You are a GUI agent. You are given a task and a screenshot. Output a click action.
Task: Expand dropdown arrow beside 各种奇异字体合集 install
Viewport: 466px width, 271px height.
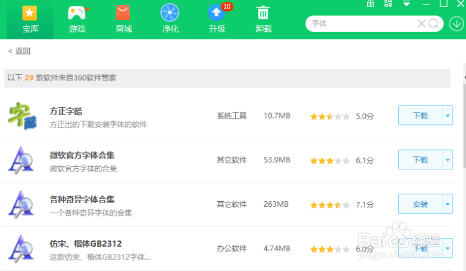coord(448,204)
